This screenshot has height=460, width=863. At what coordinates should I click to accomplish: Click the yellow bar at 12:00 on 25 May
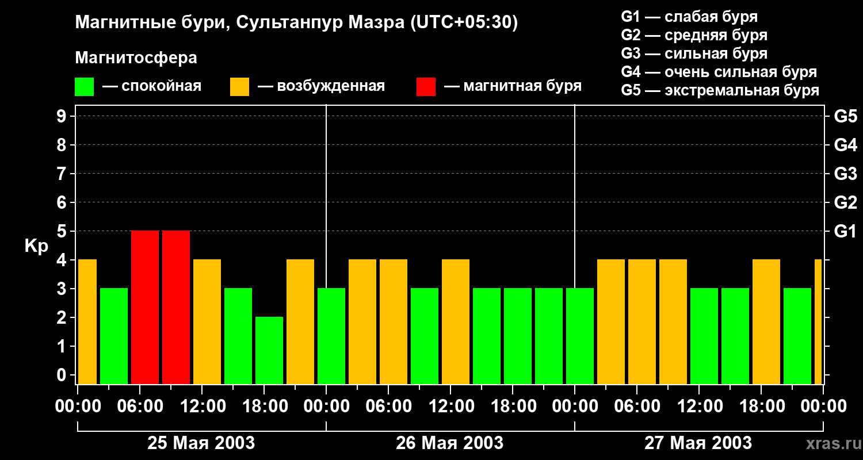207,322
